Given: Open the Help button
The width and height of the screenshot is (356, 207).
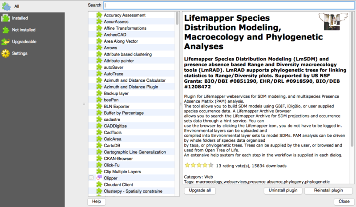Looking at the screenshot, I should [97, 202].
